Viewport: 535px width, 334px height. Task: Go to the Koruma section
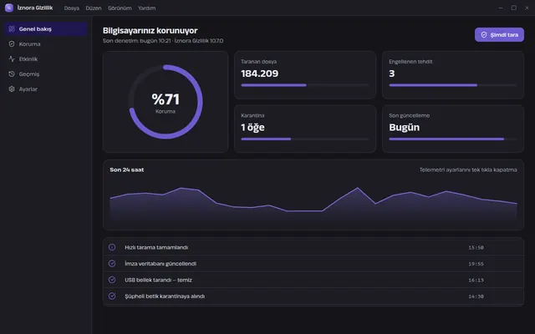46,44
